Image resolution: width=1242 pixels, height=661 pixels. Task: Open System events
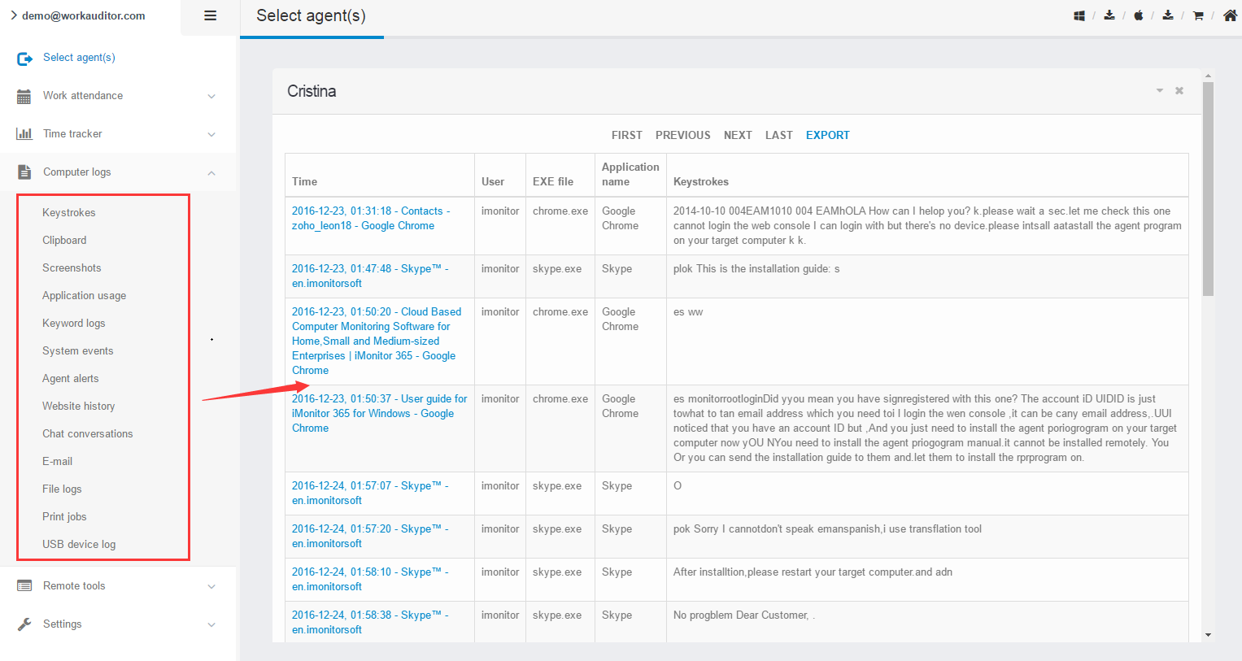78,351
